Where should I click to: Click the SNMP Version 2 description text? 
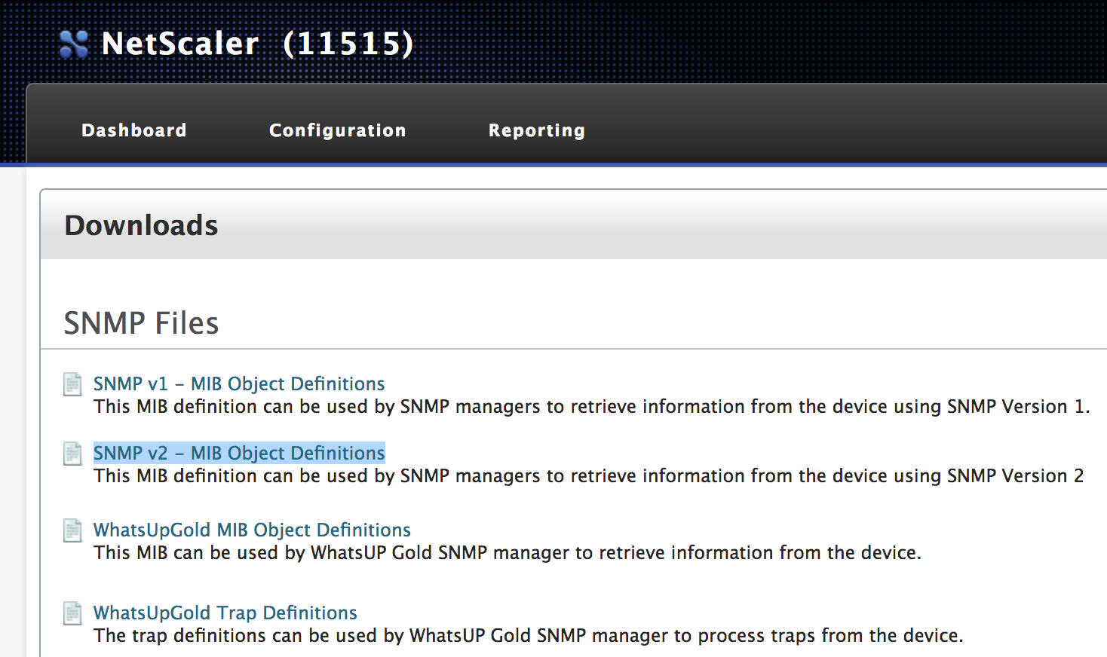(587, 475)
